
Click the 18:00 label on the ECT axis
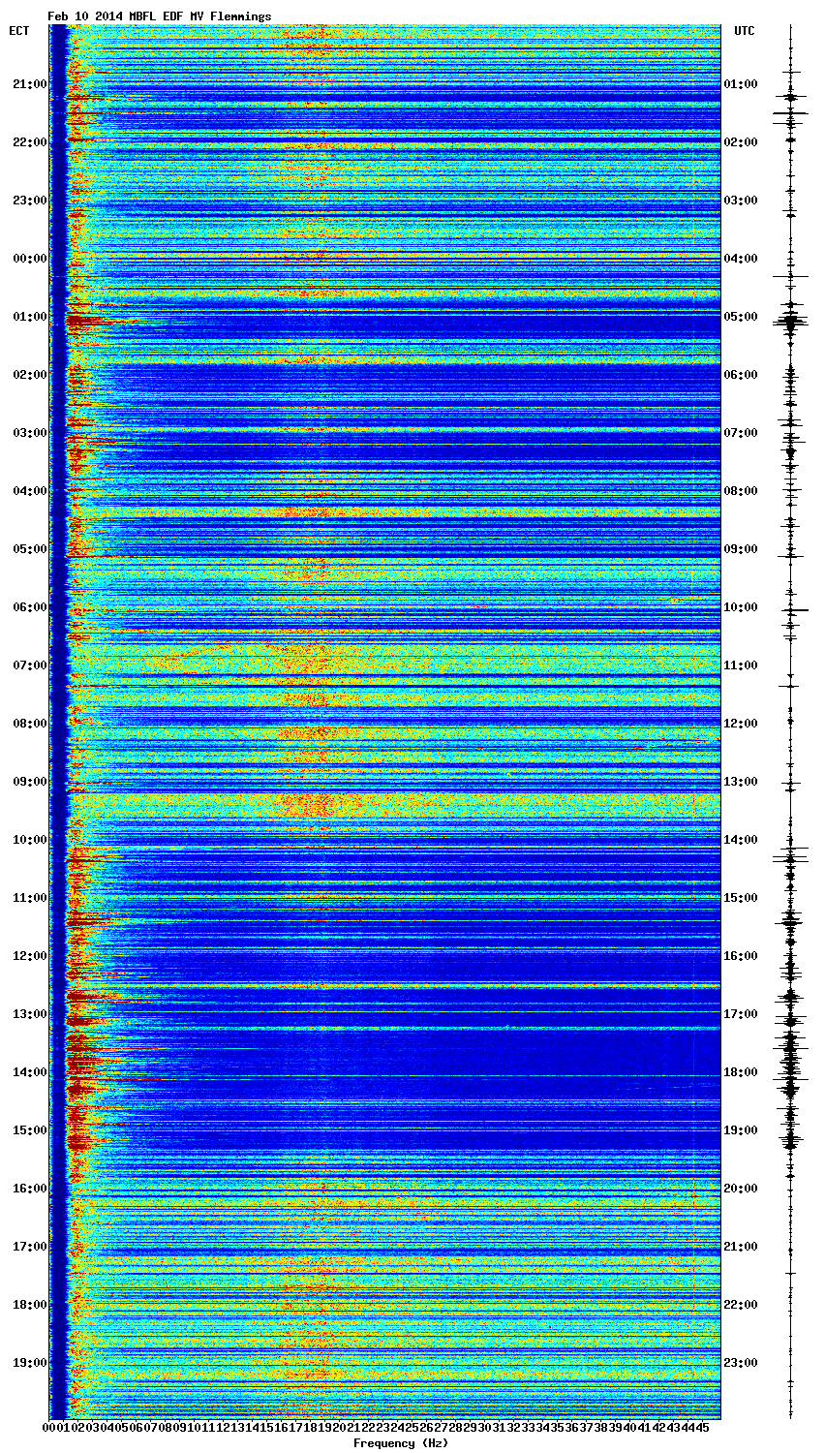point(29,1305)
